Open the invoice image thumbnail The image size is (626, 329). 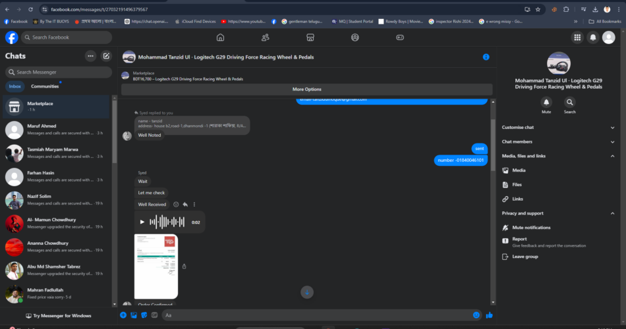point(156,266)
